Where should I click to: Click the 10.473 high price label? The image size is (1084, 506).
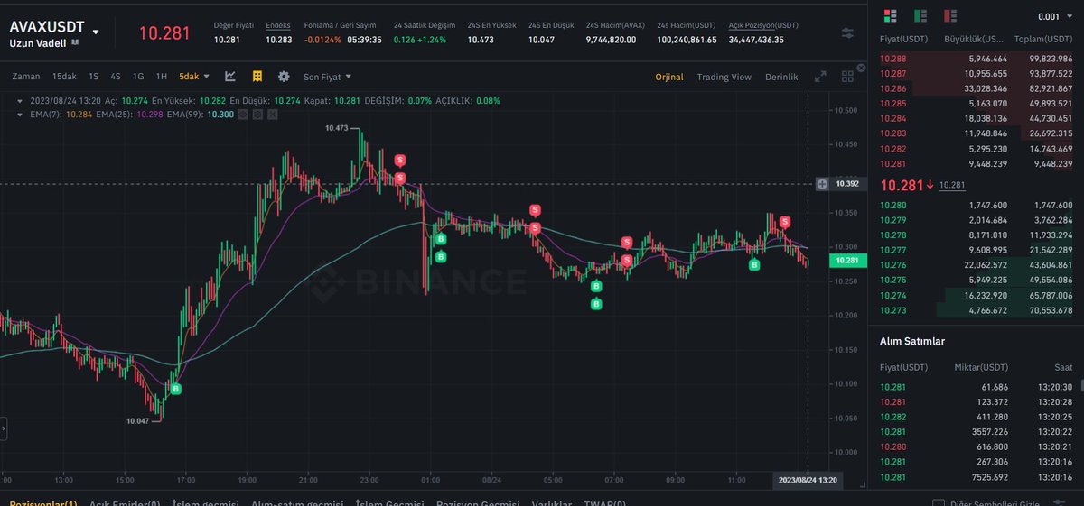[337, 129]
